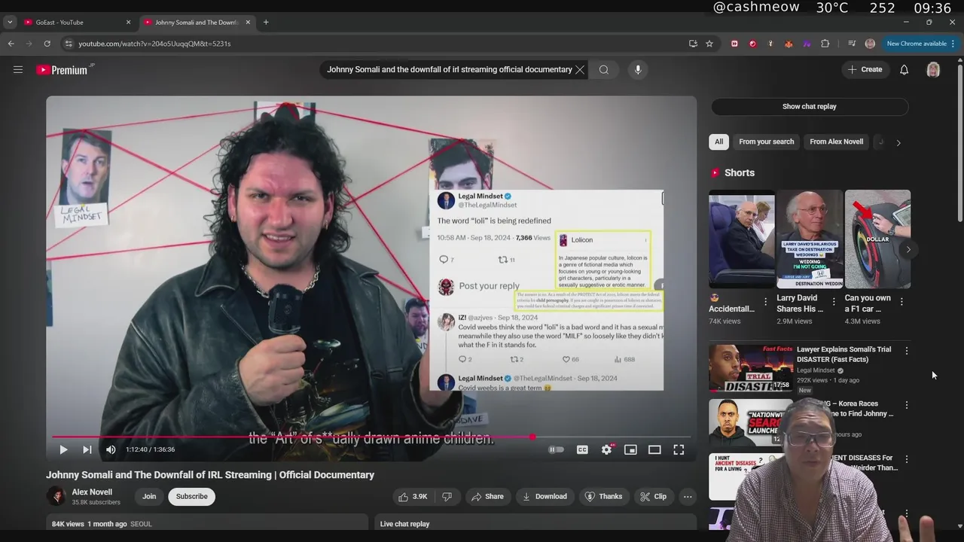Skip to the next video
This screenshot has height=542, width=964.
pyautogui.click(x=87, y=449)
